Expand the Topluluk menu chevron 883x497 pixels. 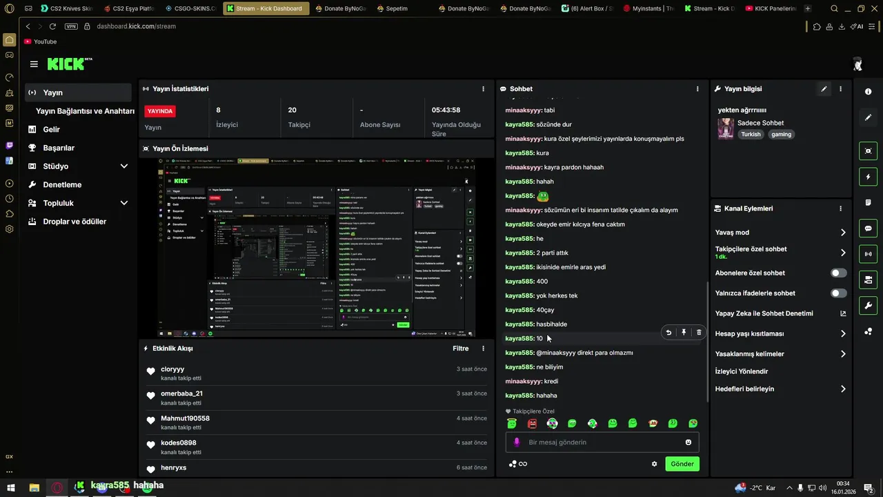click(124, 203)
